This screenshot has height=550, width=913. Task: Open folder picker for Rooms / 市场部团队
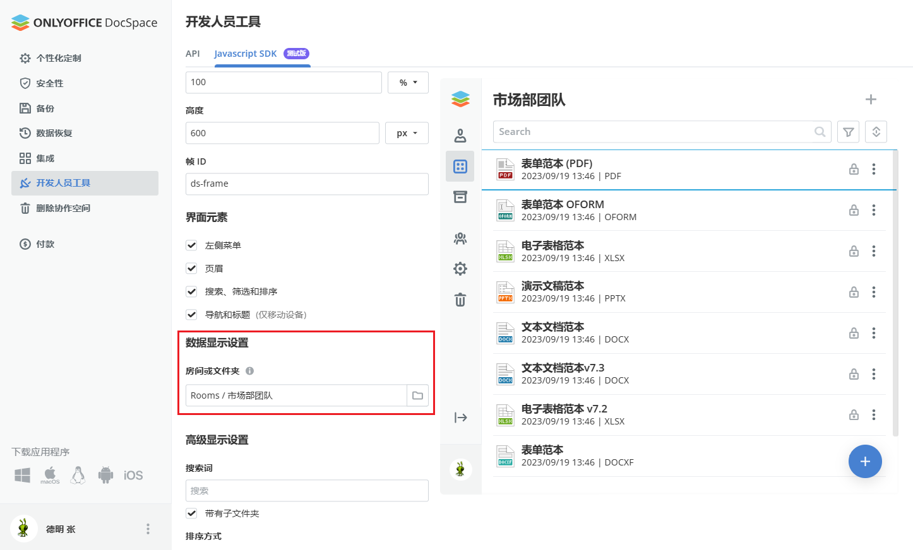pyautogui.click(x=417, y=395)
